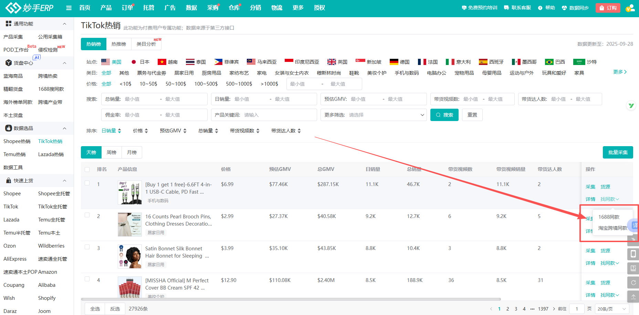
Task: Click the 重置 reset button
Action: [472, 115]
